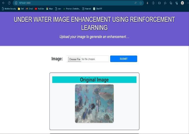Open the 'user' bookmark
The height and width of the screenshot is (134, 189).
pos(58,9)
